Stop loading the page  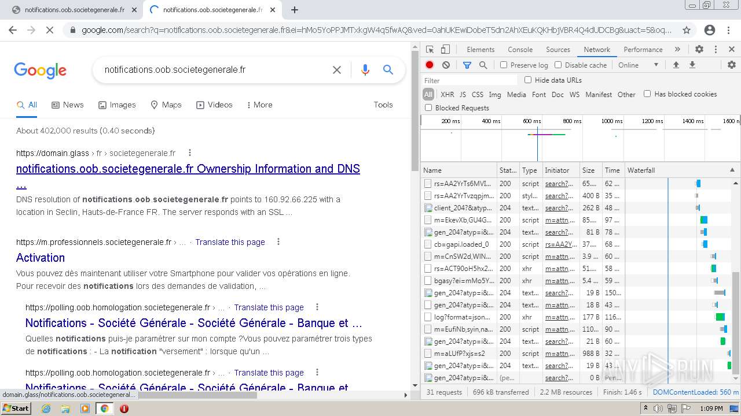pyautogui.click(x=50, y=30)
